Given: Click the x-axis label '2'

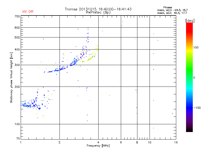Looking at the screenshot, I should (x=60, y=142).
